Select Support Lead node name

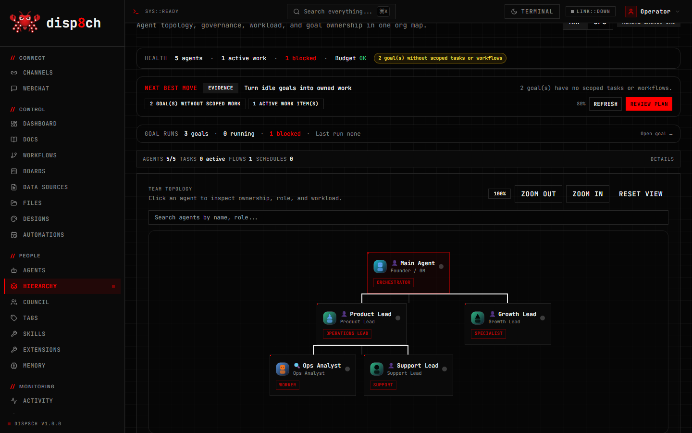[418, 366]
